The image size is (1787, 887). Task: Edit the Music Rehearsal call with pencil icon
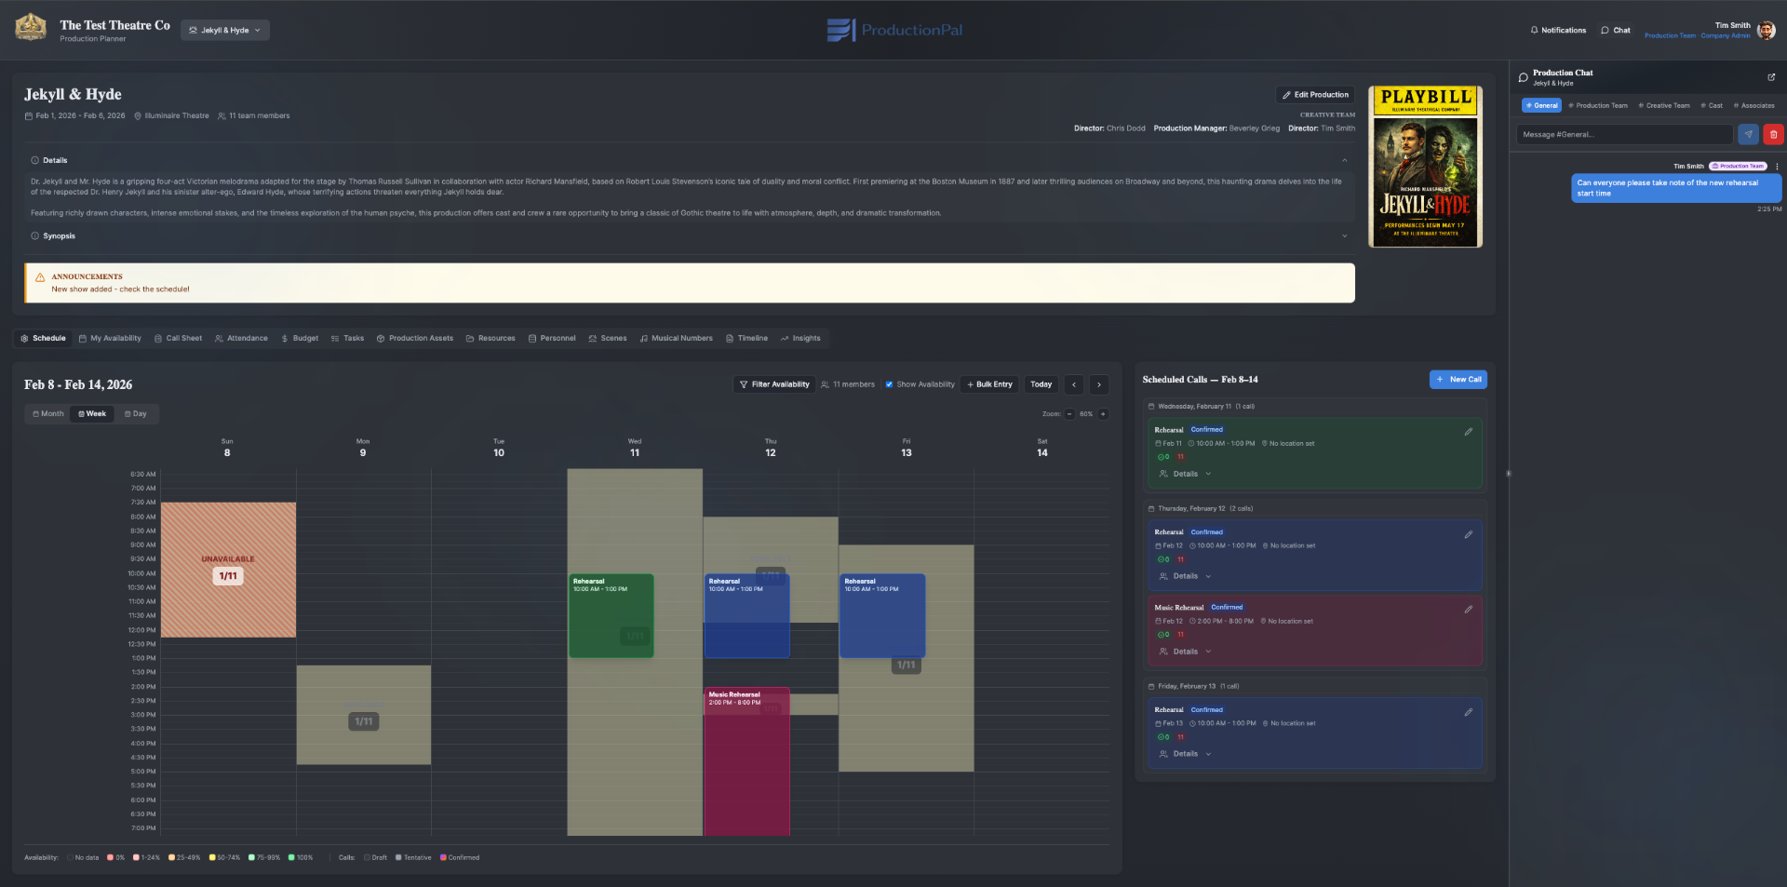[x=1468, y=610]
